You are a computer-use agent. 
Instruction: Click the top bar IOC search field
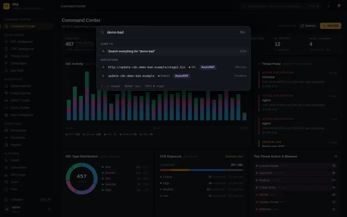tap(281, 6)
